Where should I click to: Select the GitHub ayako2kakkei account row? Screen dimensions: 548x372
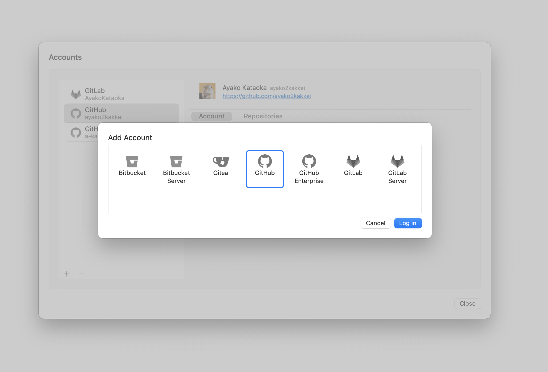click(122, 113)
